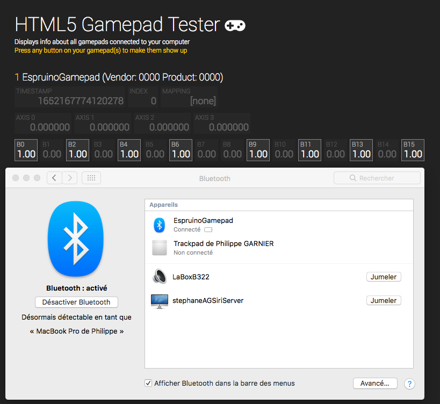
Task: Click the MAPPING [none] box
Action: pos(189,97)
